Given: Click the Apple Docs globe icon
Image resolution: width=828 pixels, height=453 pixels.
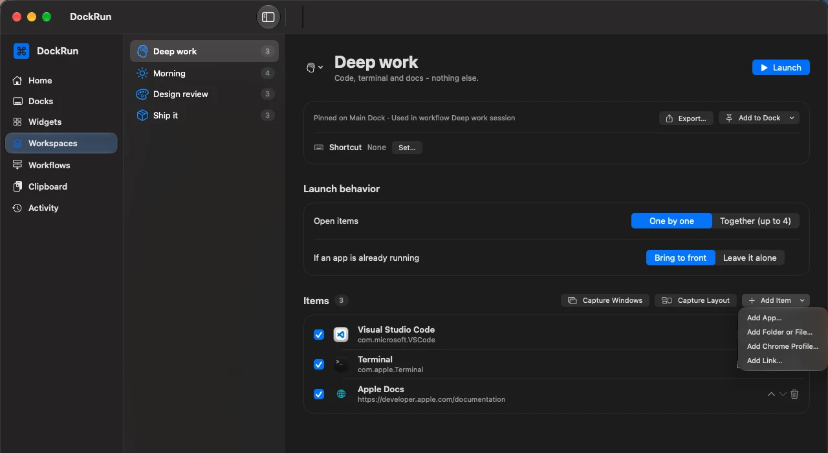Looking at the screenshot, I should tap(341, 394).
